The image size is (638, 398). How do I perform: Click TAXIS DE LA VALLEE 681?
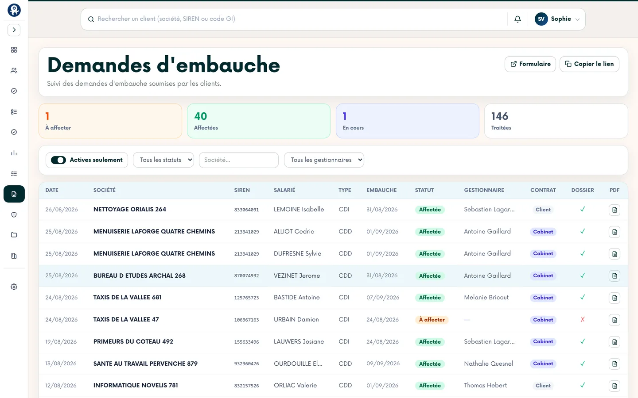[x=128, y=297]
